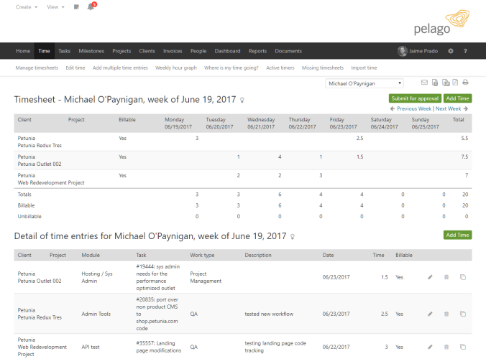Select the Time tab

pyautogui.click(x=44, y=51)
